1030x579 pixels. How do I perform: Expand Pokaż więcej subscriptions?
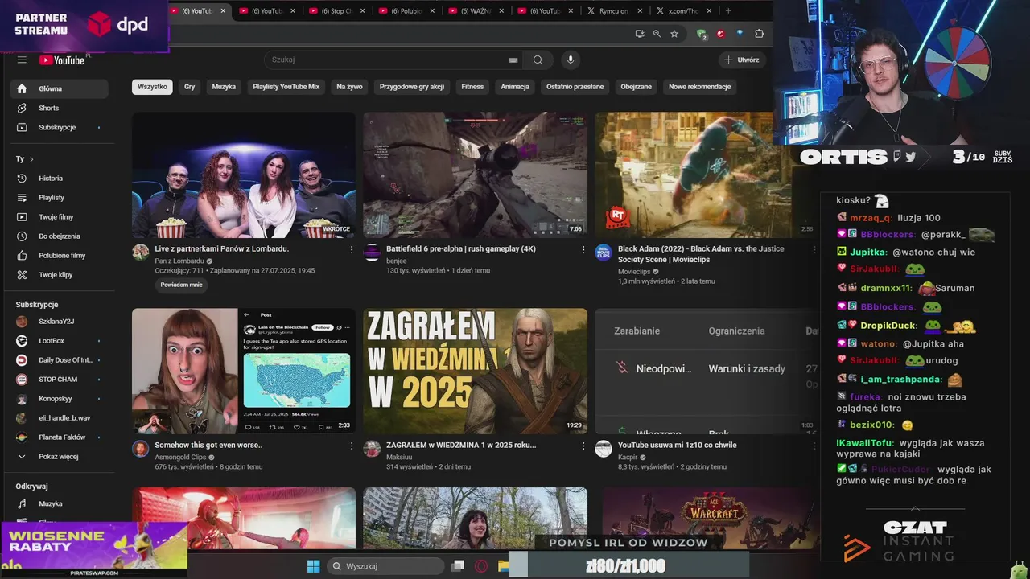59,457
